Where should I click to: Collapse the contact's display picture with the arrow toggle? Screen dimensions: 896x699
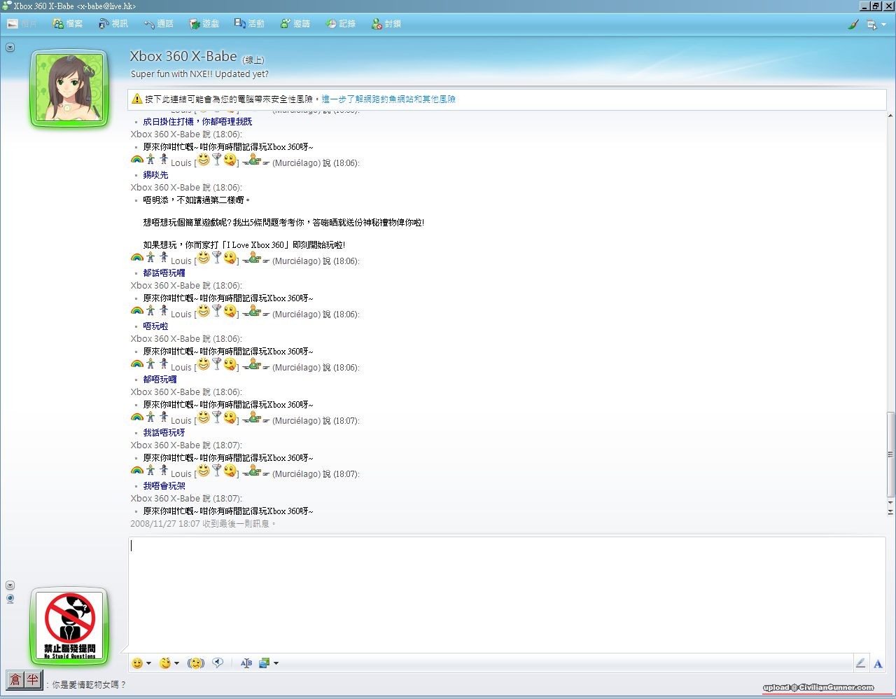[10, 48]
